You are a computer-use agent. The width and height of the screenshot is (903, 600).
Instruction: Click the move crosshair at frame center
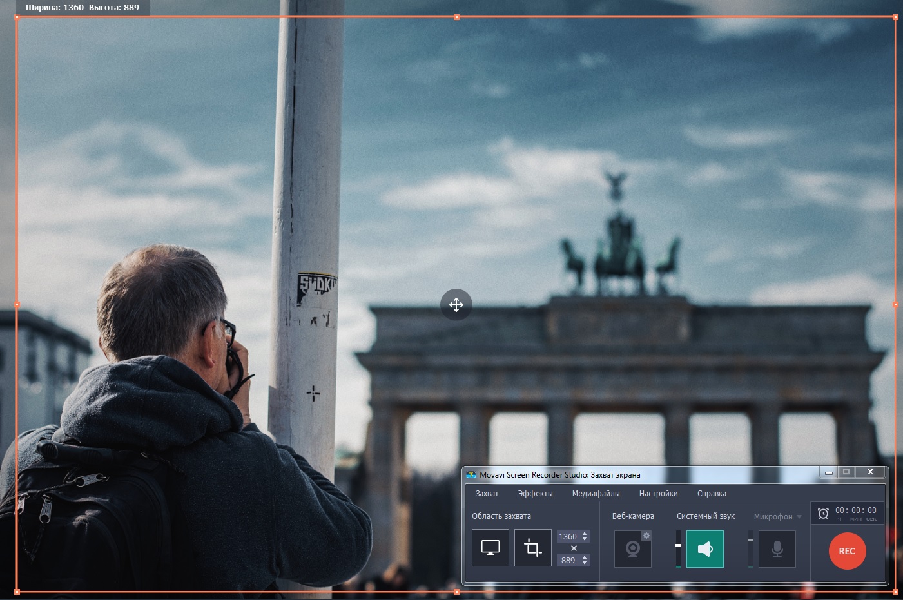pos(456,304)
